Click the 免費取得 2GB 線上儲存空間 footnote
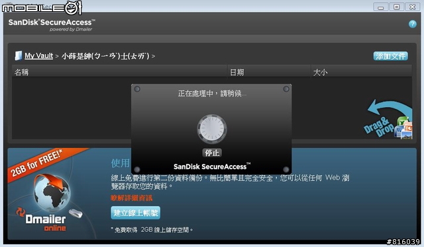Image resolution: width=424 pixels, height=247 pixels. (152, 230)
